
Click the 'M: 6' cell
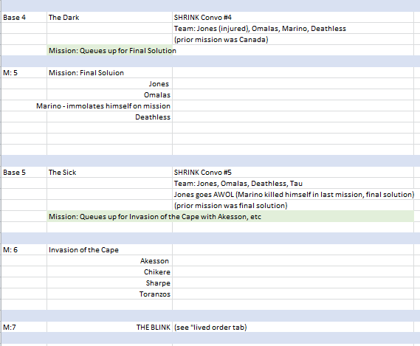click(24, 249)
